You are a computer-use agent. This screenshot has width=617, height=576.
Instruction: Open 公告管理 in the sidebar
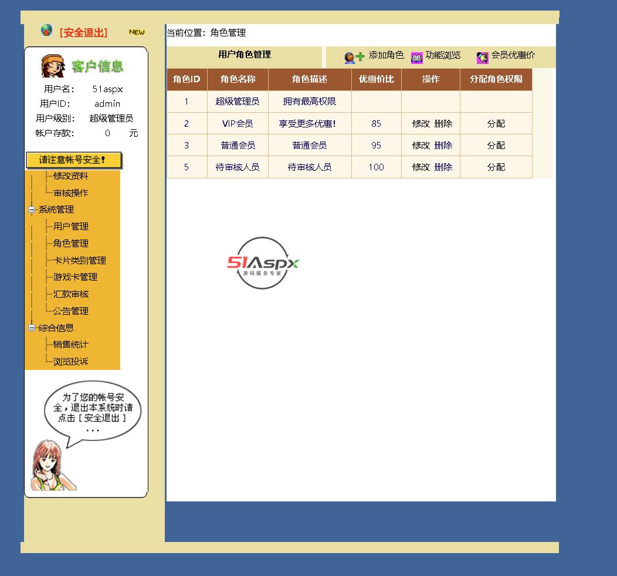click(71, 311)
